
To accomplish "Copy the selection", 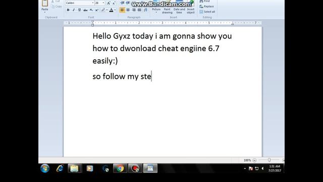I will [57, 7].
